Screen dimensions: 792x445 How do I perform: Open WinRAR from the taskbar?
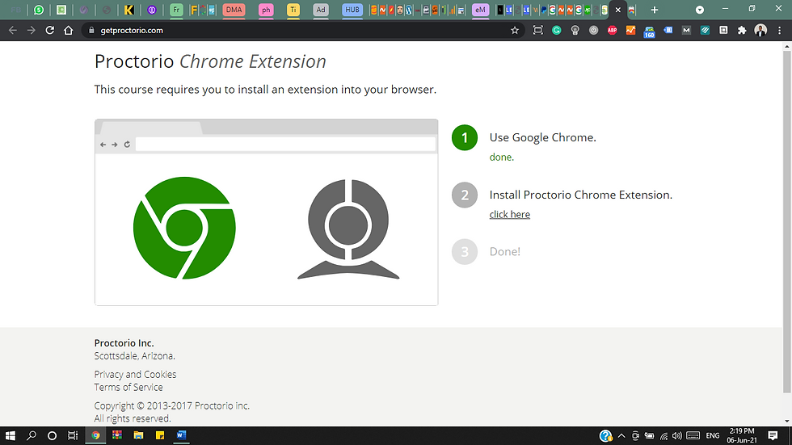[117, 435]
